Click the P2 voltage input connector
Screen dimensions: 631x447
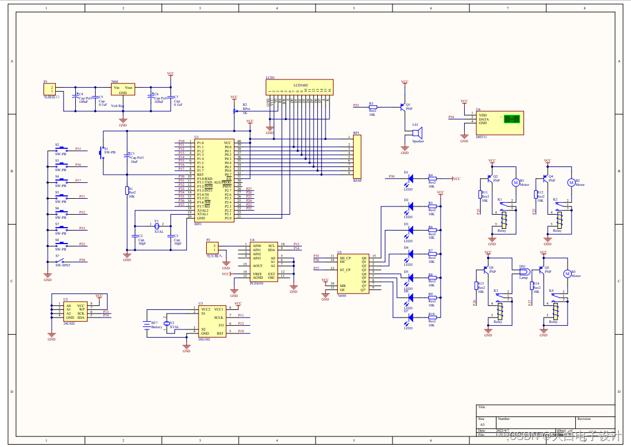(x=212, y=248)
